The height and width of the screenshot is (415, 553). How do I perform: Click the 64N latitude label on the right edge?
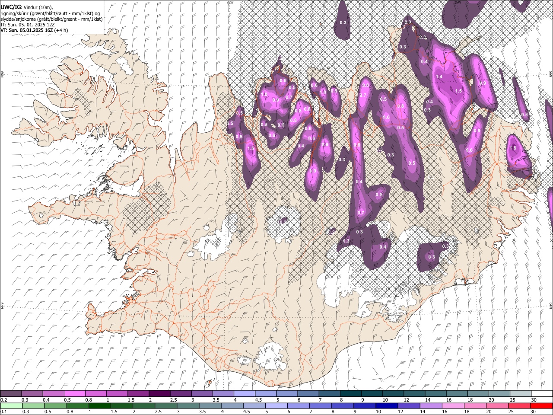(551, 306)
